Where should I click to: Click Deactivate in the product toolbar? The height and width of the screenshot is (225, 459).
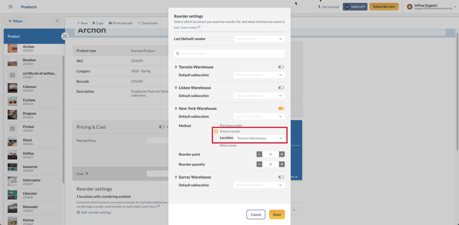(148, 23)
